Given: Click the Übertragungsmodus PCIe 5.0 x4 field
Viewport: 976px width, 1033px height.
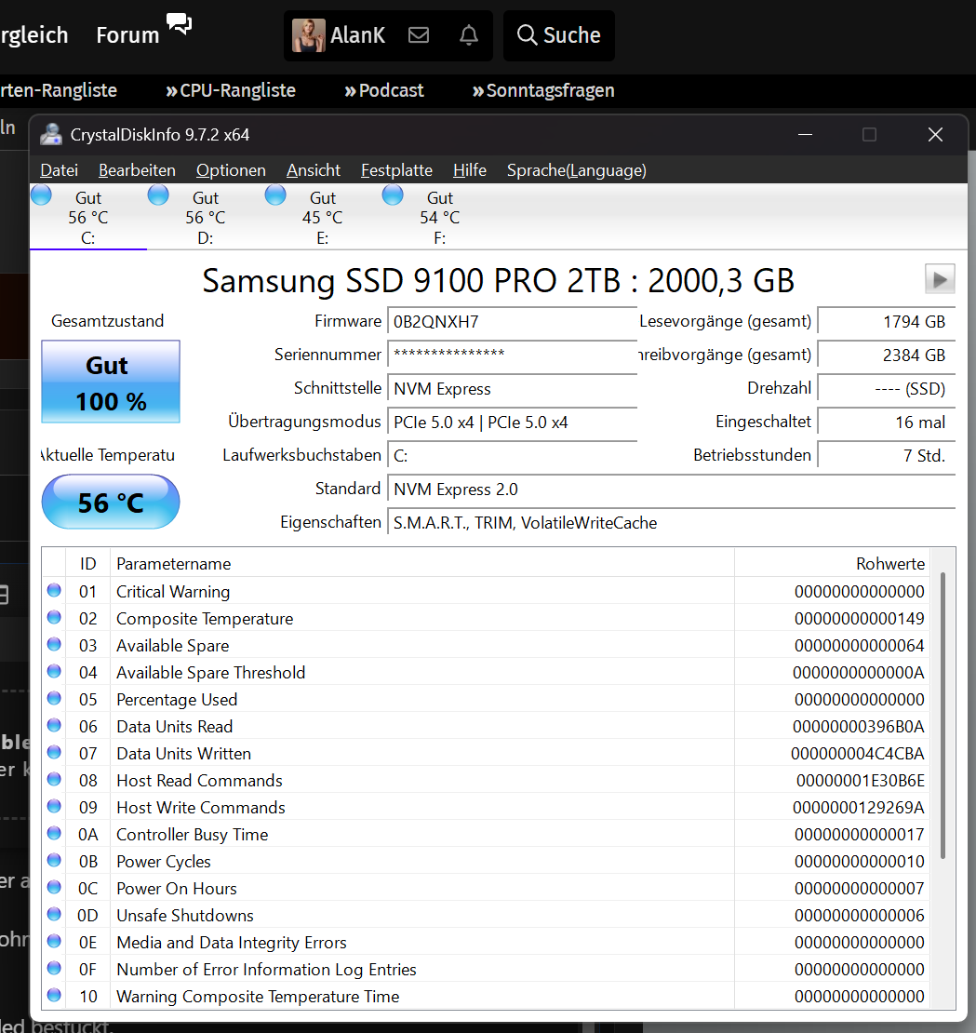Looking at the screenshot, I should point(513,423).
